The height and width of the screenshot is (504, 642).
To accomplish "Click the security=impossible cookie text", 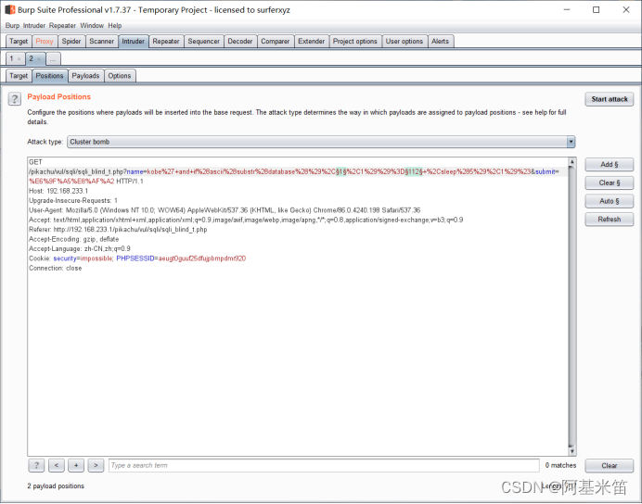I will 83,258.
